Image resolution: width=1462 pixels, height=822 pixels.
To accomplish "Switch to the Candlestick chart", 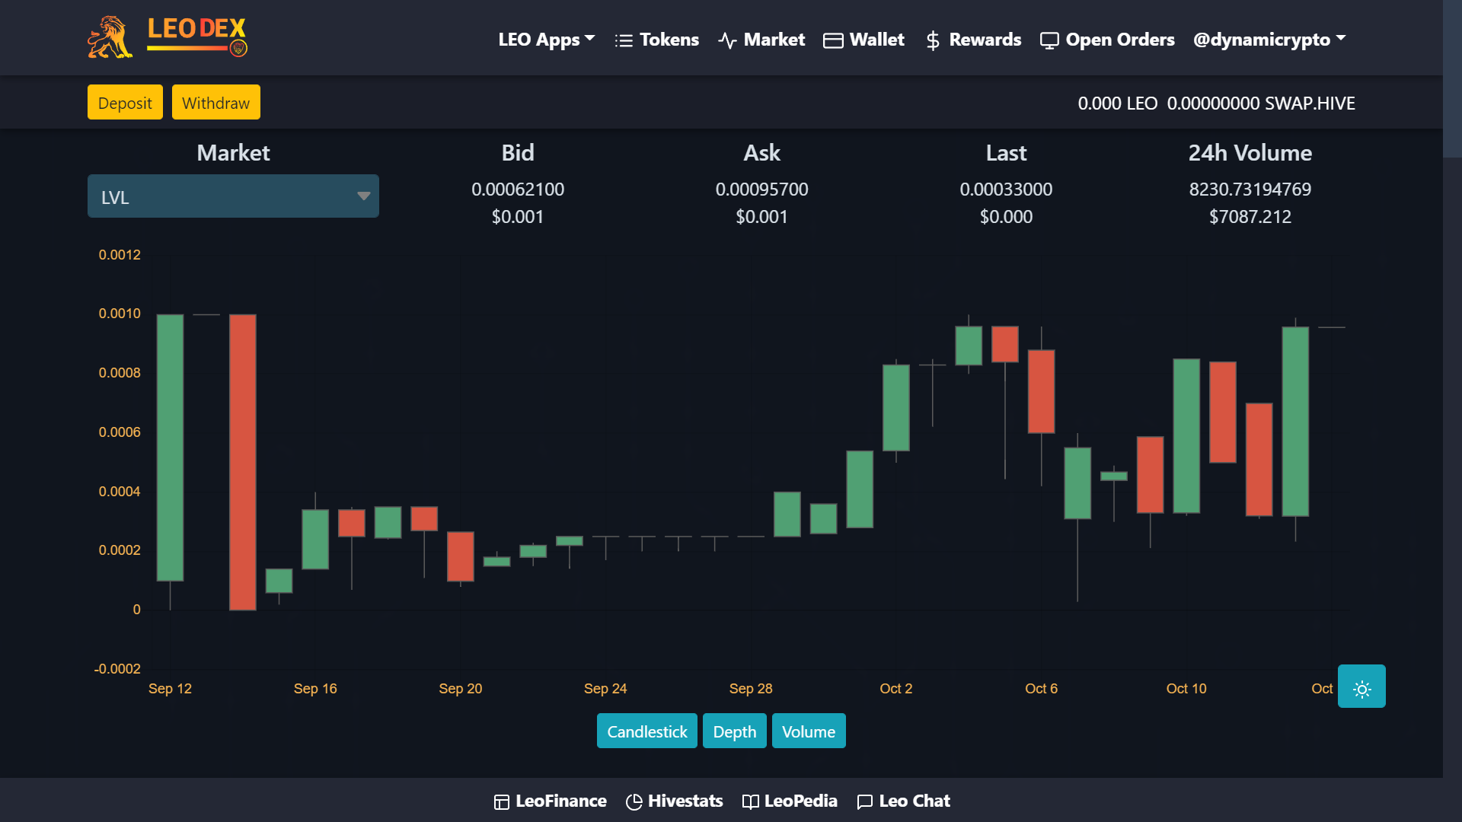I will pos(647,731).
